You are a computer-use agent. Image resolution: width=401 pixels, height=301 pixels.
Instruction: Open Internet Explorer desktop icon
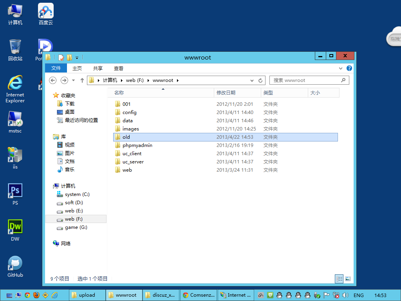(15, 89)
